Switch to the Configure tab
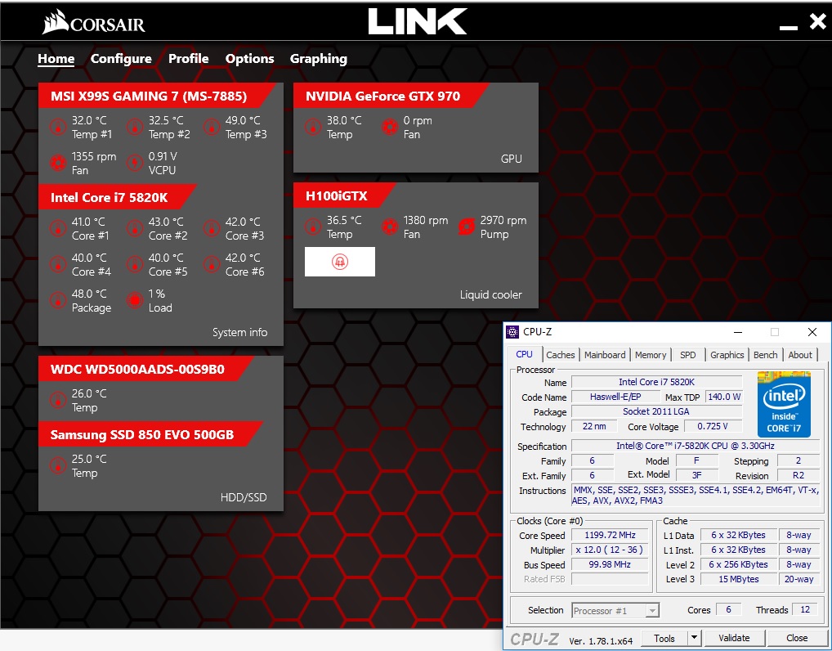This screenshot has height=651, width=832. pyautogui.click(x=121, y=59)
